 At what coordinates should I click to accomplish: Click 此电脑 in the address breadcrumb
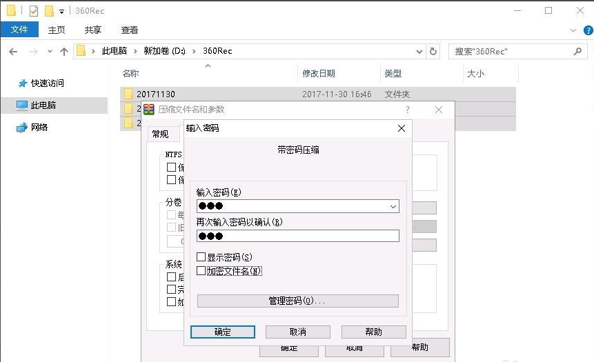pyautogui.click(x=114, y=51)
